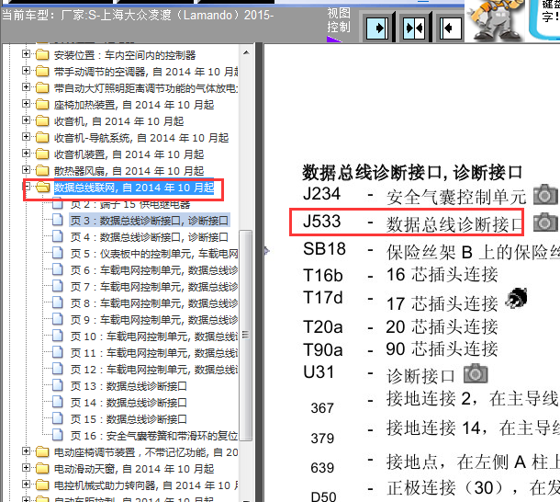This screenshot has width=560, height=502.
Task: Expand 电动滑动天窗 node
Action: [x=26, y=468]
